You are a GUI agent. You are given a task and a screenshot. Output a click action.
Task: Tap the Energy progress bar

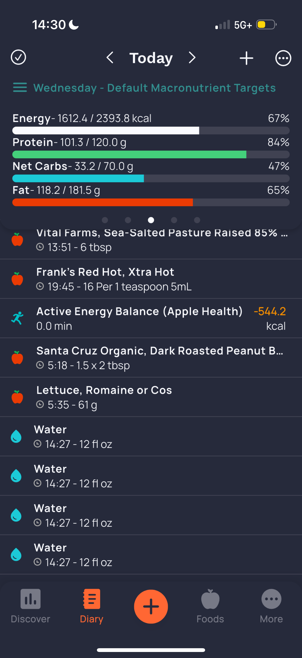151,130
